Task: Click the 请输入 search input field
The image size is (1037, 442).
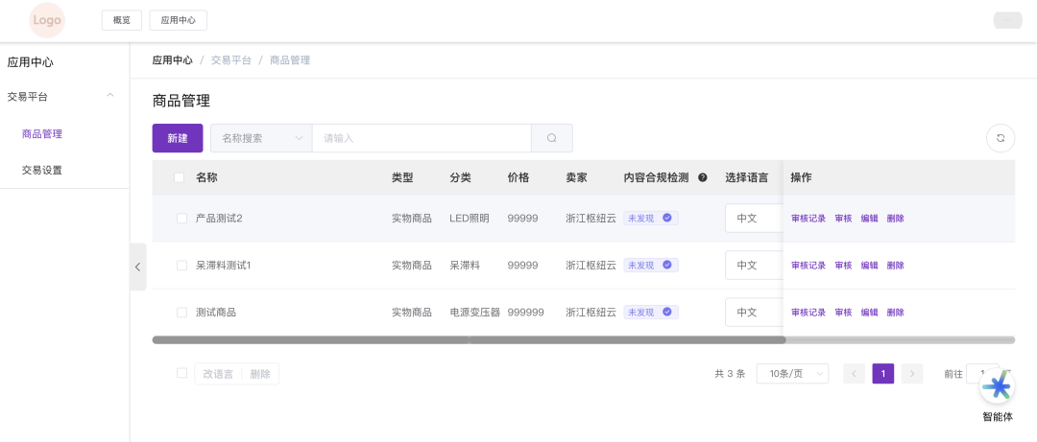Action: (421, 138)
